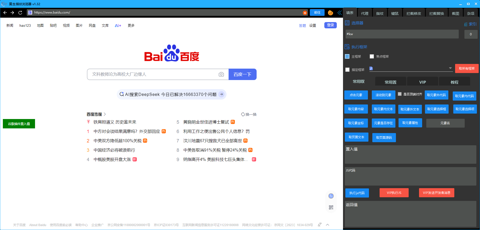Expand the 百度热搜 chevron
This screenshot has height=230, width=480.
coord(105,114)
